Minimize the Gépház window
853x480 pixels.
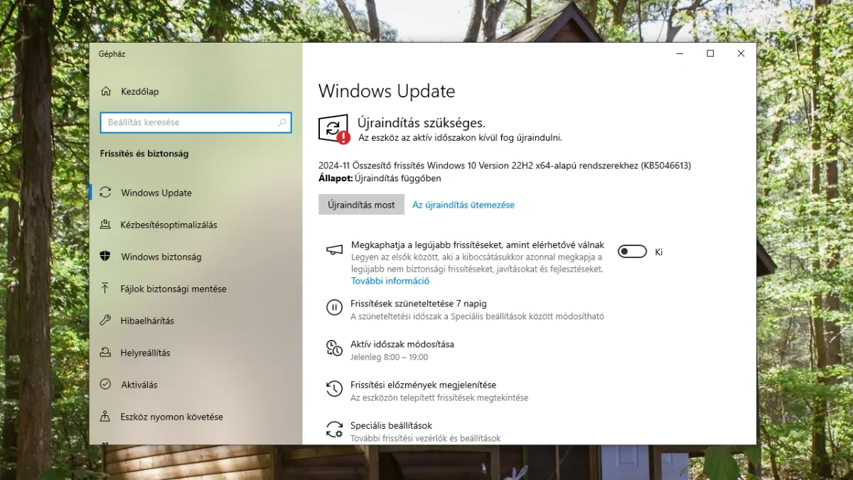click(x=679, y=53)
